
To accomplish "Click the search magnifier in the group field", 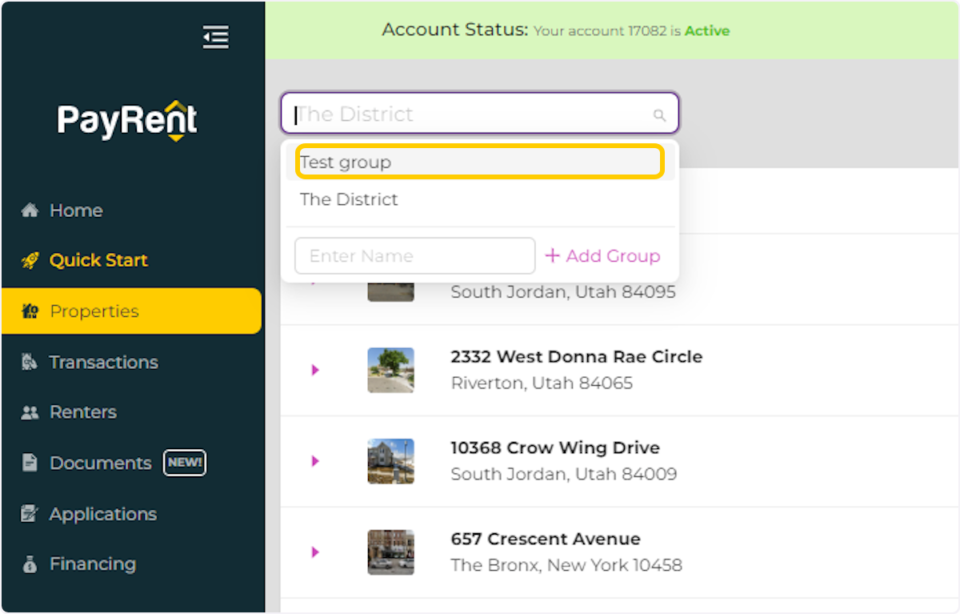I will [658, 114].
